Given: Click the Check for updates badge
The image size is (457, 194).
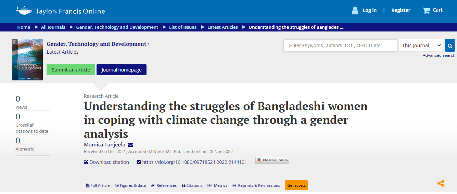Looking at the screenshot, I should pyautogui.click(x=272, y=160).
